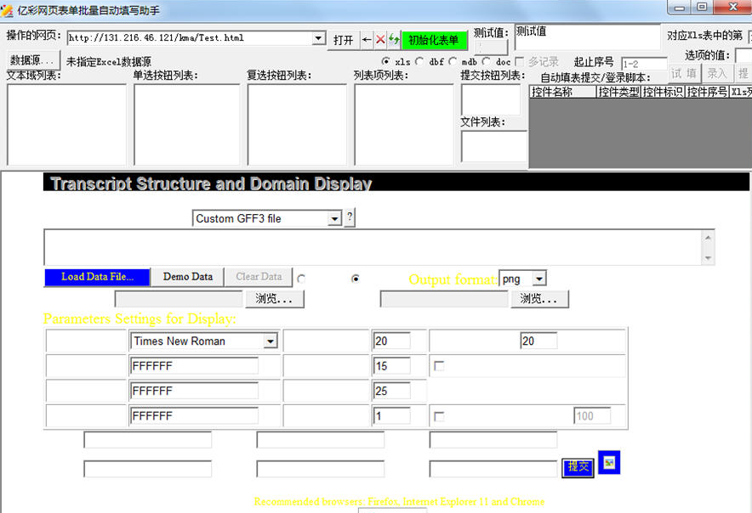Click the far-right 20 field
Screen dimensions: 752x513
pos(538,341)
